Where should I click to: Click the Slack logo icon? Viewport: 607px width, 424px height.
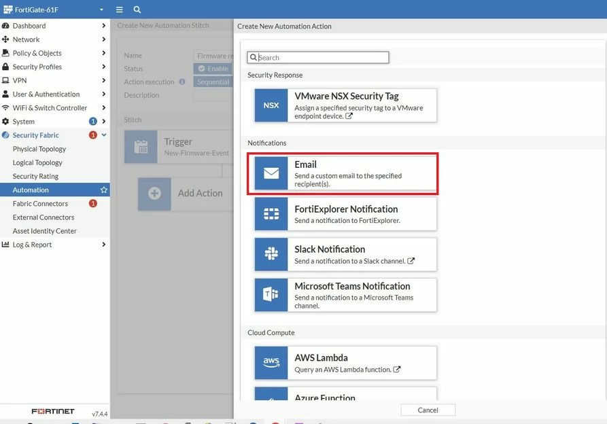271,254
